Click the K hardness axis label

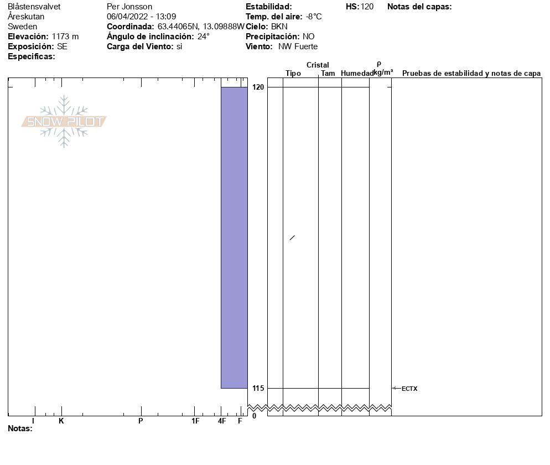click(x=61, y=421)
